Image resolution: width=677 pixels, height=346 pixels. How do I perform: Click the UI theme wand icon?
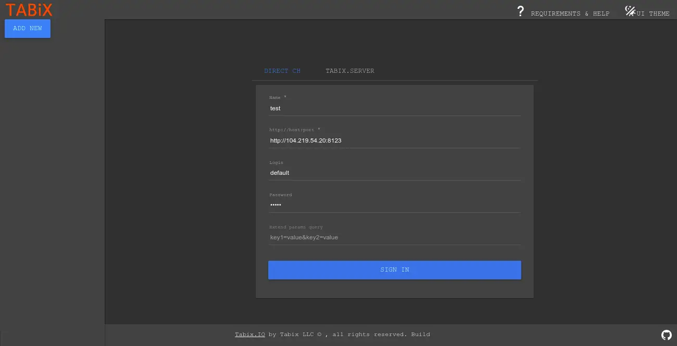coord(630,11)
